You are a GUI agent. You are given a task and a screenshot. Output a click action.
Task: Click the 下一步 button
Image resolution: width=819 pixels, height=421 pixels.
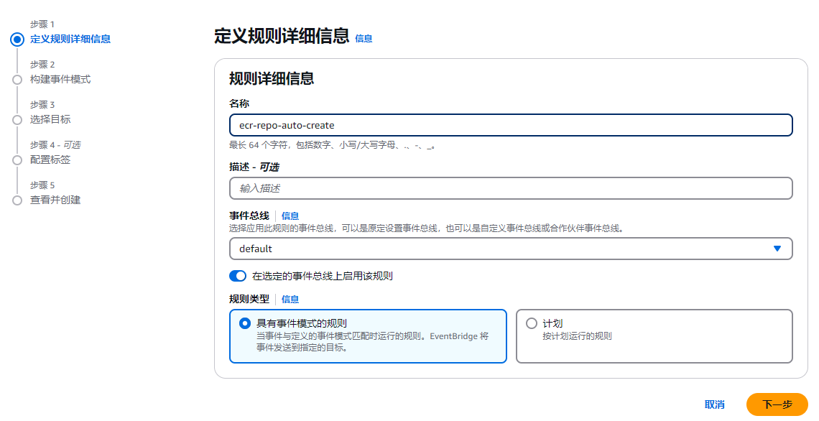pyautogui.click(x=777, y=404)
